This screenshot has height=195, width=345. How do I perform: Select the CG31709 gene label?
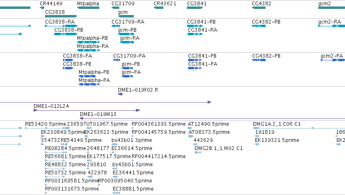[x=123, y=4]
